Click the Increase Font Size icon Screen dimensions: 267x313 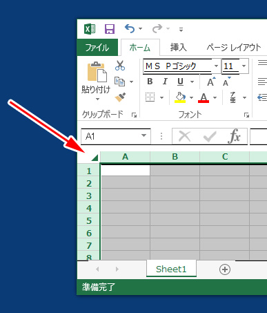pos(211,82)
